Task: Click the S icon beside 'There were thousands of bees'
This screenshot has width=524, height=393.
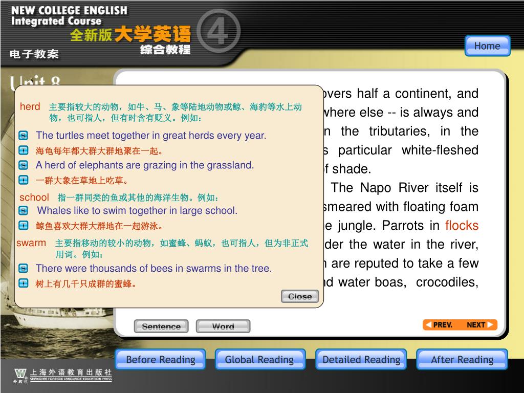Action: (23, 268)
